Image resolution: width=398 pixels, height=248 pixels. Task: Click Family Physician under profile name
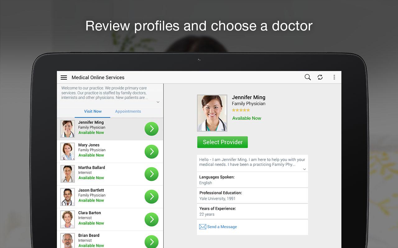(x=249, y=104)
